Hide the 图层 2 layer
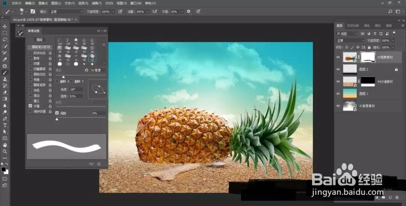Image resolution: width=406 pixels, height=206 pixels. (x=338, y=69)
